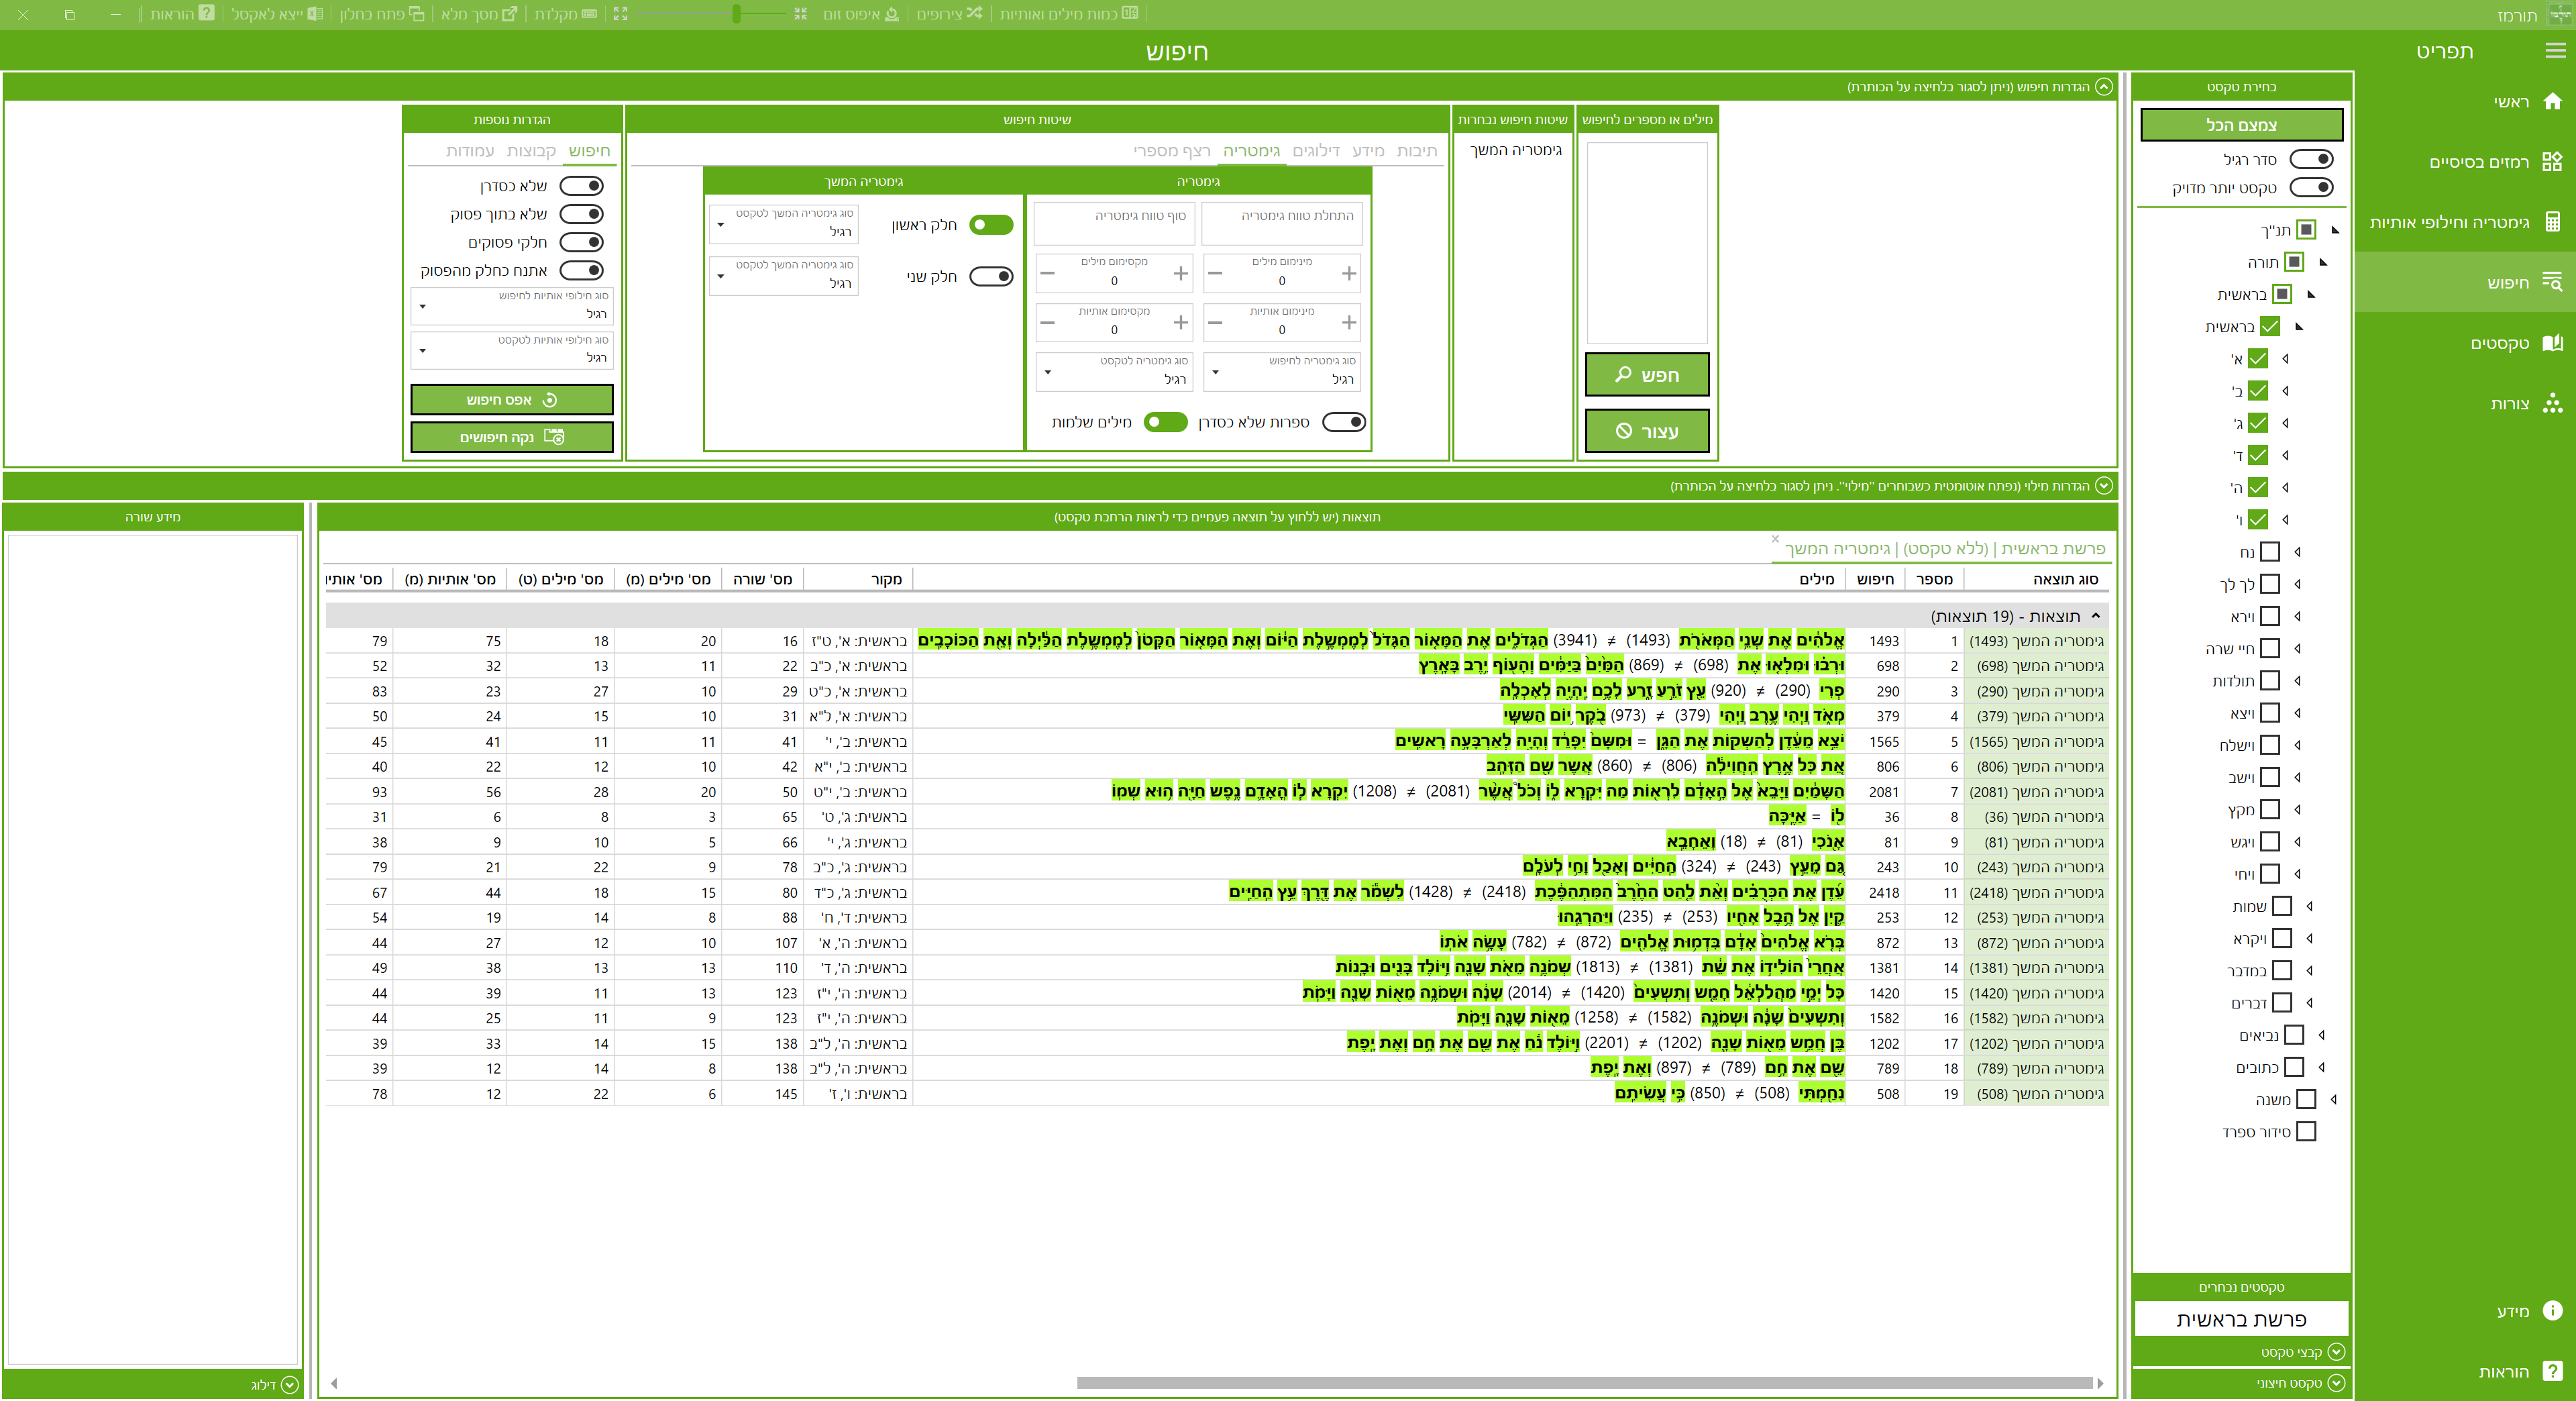This screenshot has height=1401, width=2576.
Task: Open the combinations (צירופים) tool
Action: point(949,14)
